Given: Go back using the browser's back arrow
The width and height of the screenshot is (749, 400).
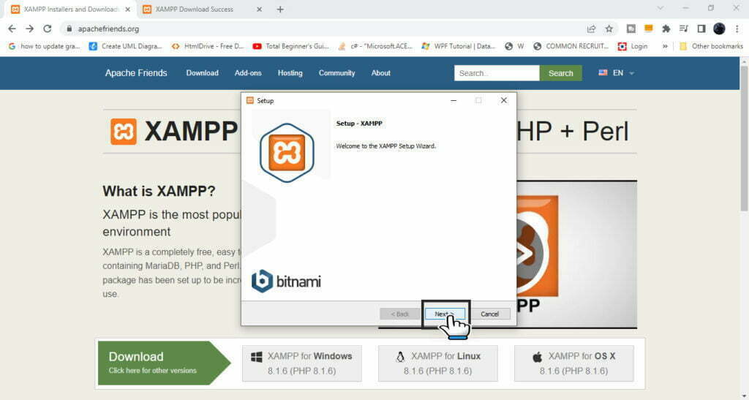Looking at the screenshot, I should (12, 29).
